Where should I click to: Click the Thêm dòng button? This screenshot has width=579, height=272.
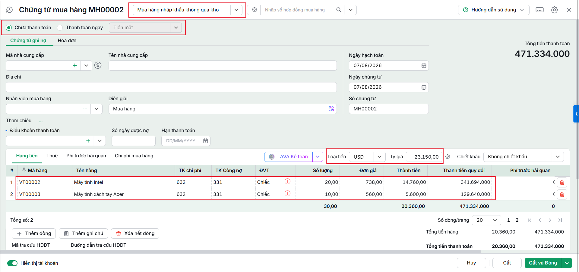[34, 233]
